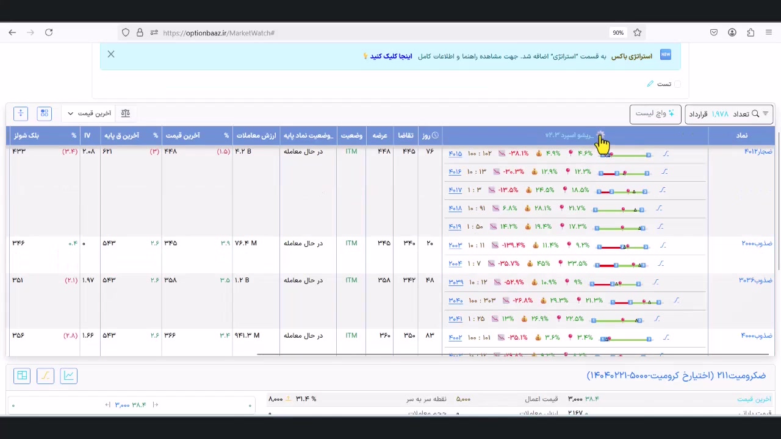Open contract link 4015

click(455, 154)
